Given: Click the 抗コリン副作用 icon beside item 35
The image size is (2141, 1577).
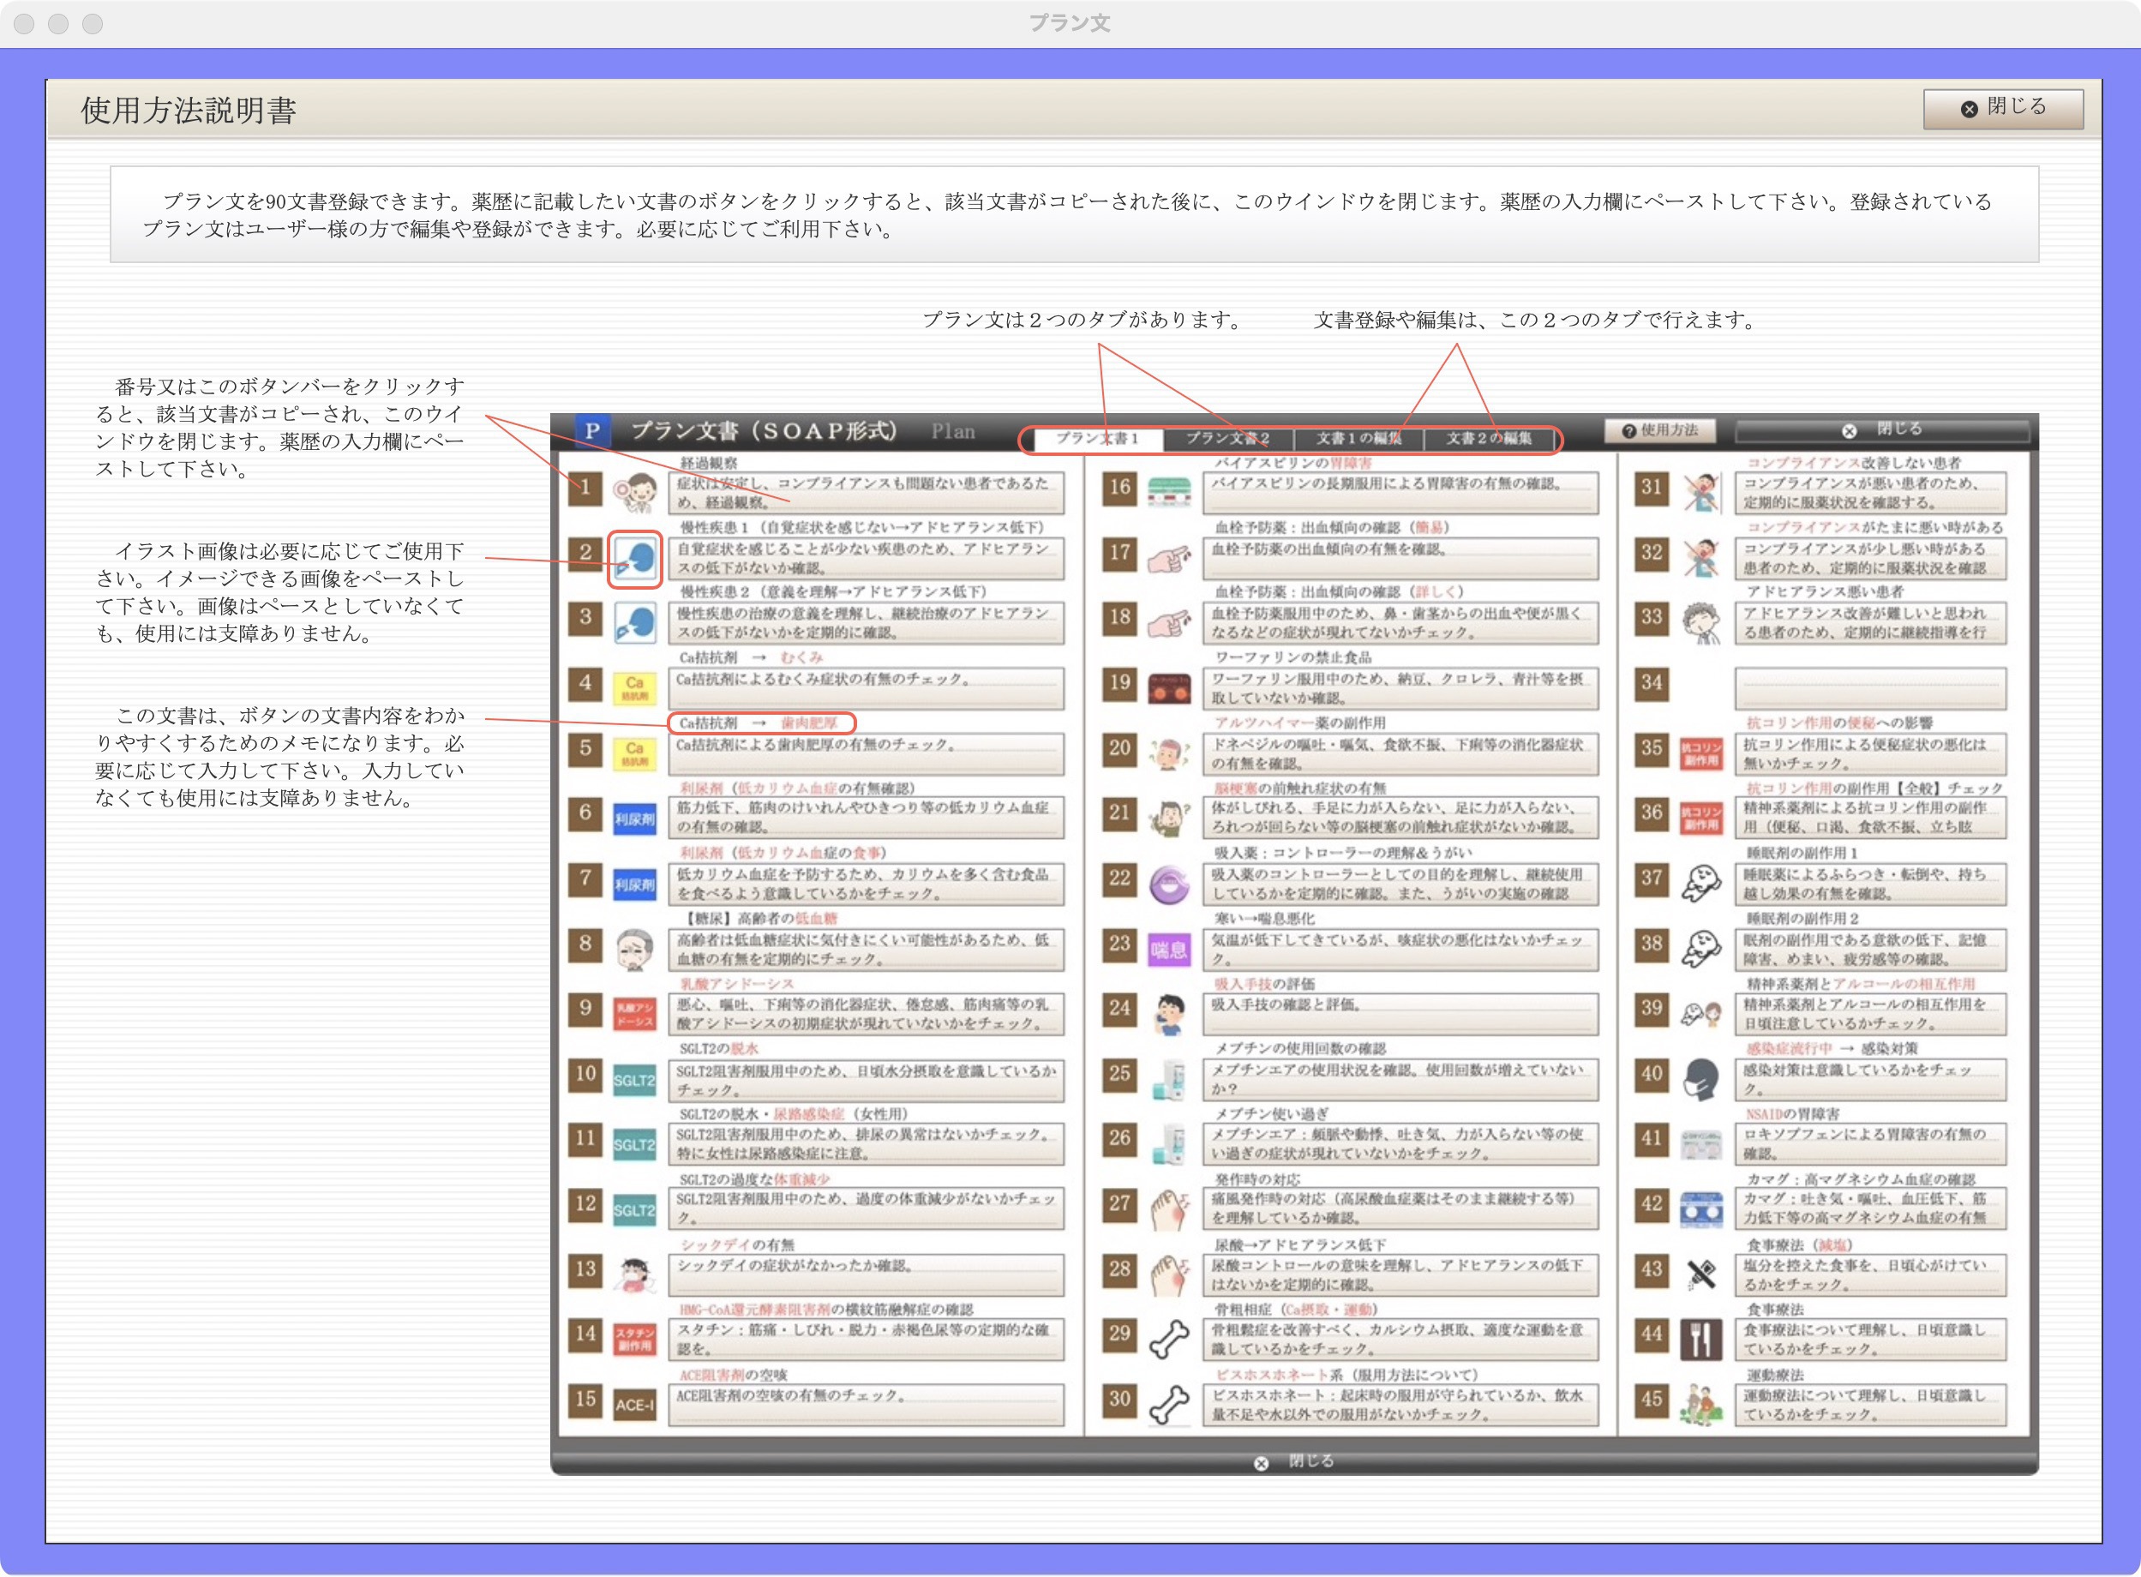Looking at the screenshot, I should (1702, 755).
